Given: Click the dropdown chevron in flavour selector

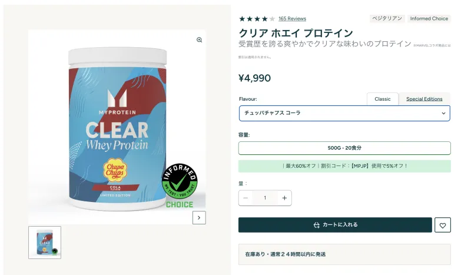Looking at the screenshot, I should click(x=443, y=113).
